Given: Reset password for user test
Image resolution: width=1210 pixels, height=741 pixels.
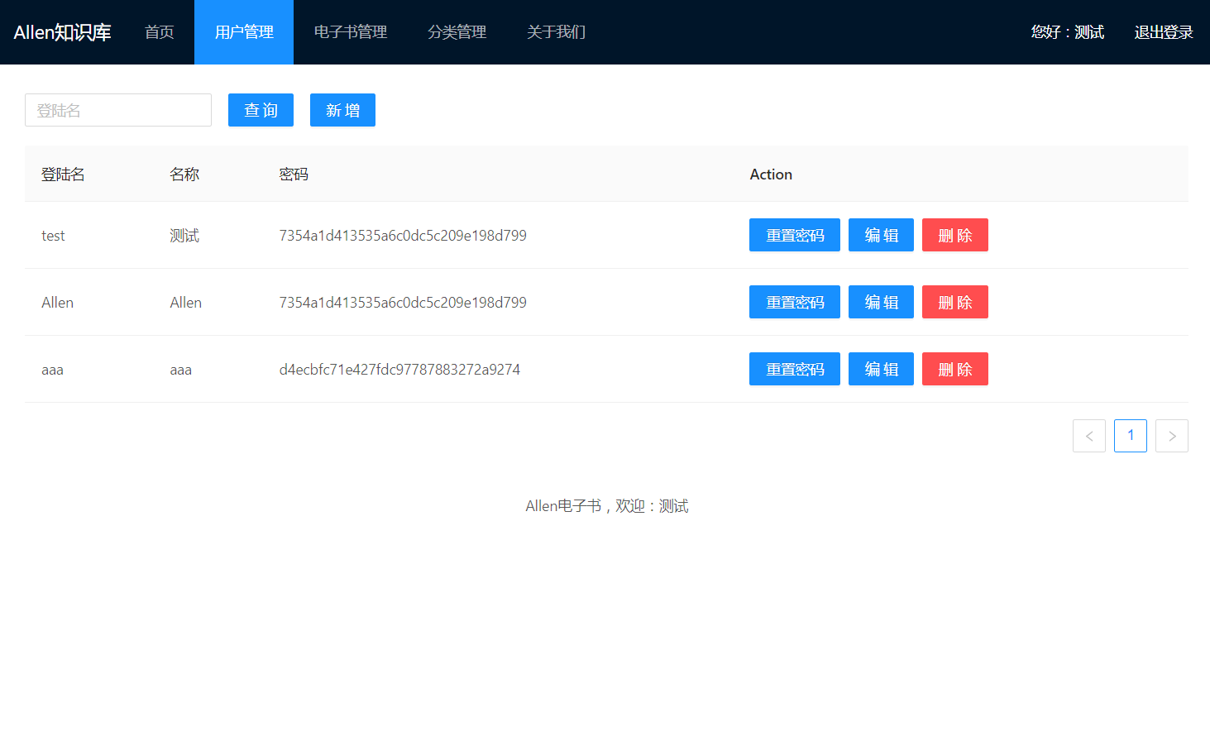Looking at the screenshot, I should click(794, 235).
